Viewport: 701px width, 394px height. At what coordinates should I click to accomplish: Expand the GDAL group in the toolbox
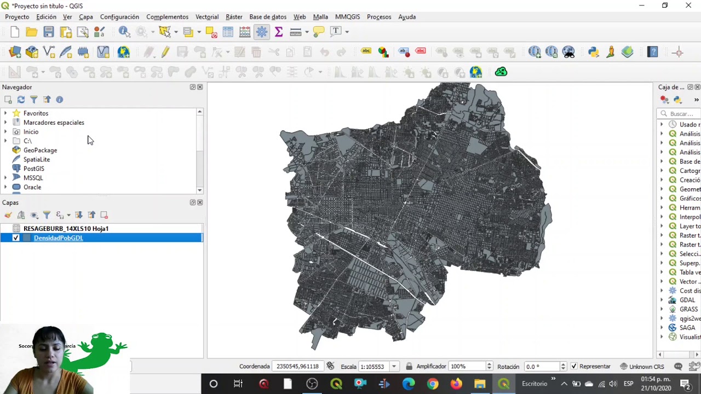(x=662, y=300)
